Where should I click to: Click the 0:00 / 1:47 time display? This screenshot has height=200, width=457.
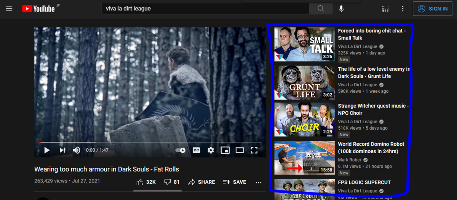[x=97, y=150]
